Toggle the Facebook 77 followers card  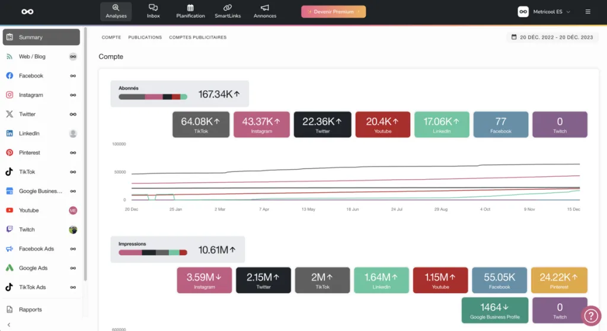point(500,125)
